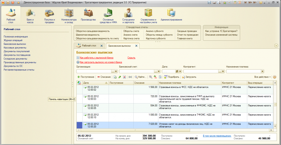This screenshot has width=281, height=145.
Task: Open Как работать с выпиской банка link
Action: 96,58
